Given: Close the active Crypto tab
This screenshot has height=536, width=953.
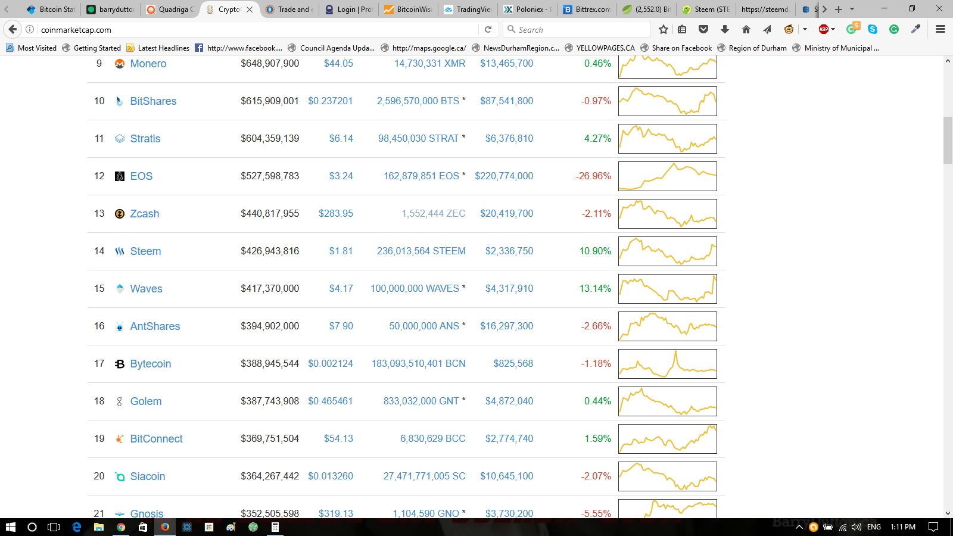Looking at the screenshot, I should coord(250,10).
